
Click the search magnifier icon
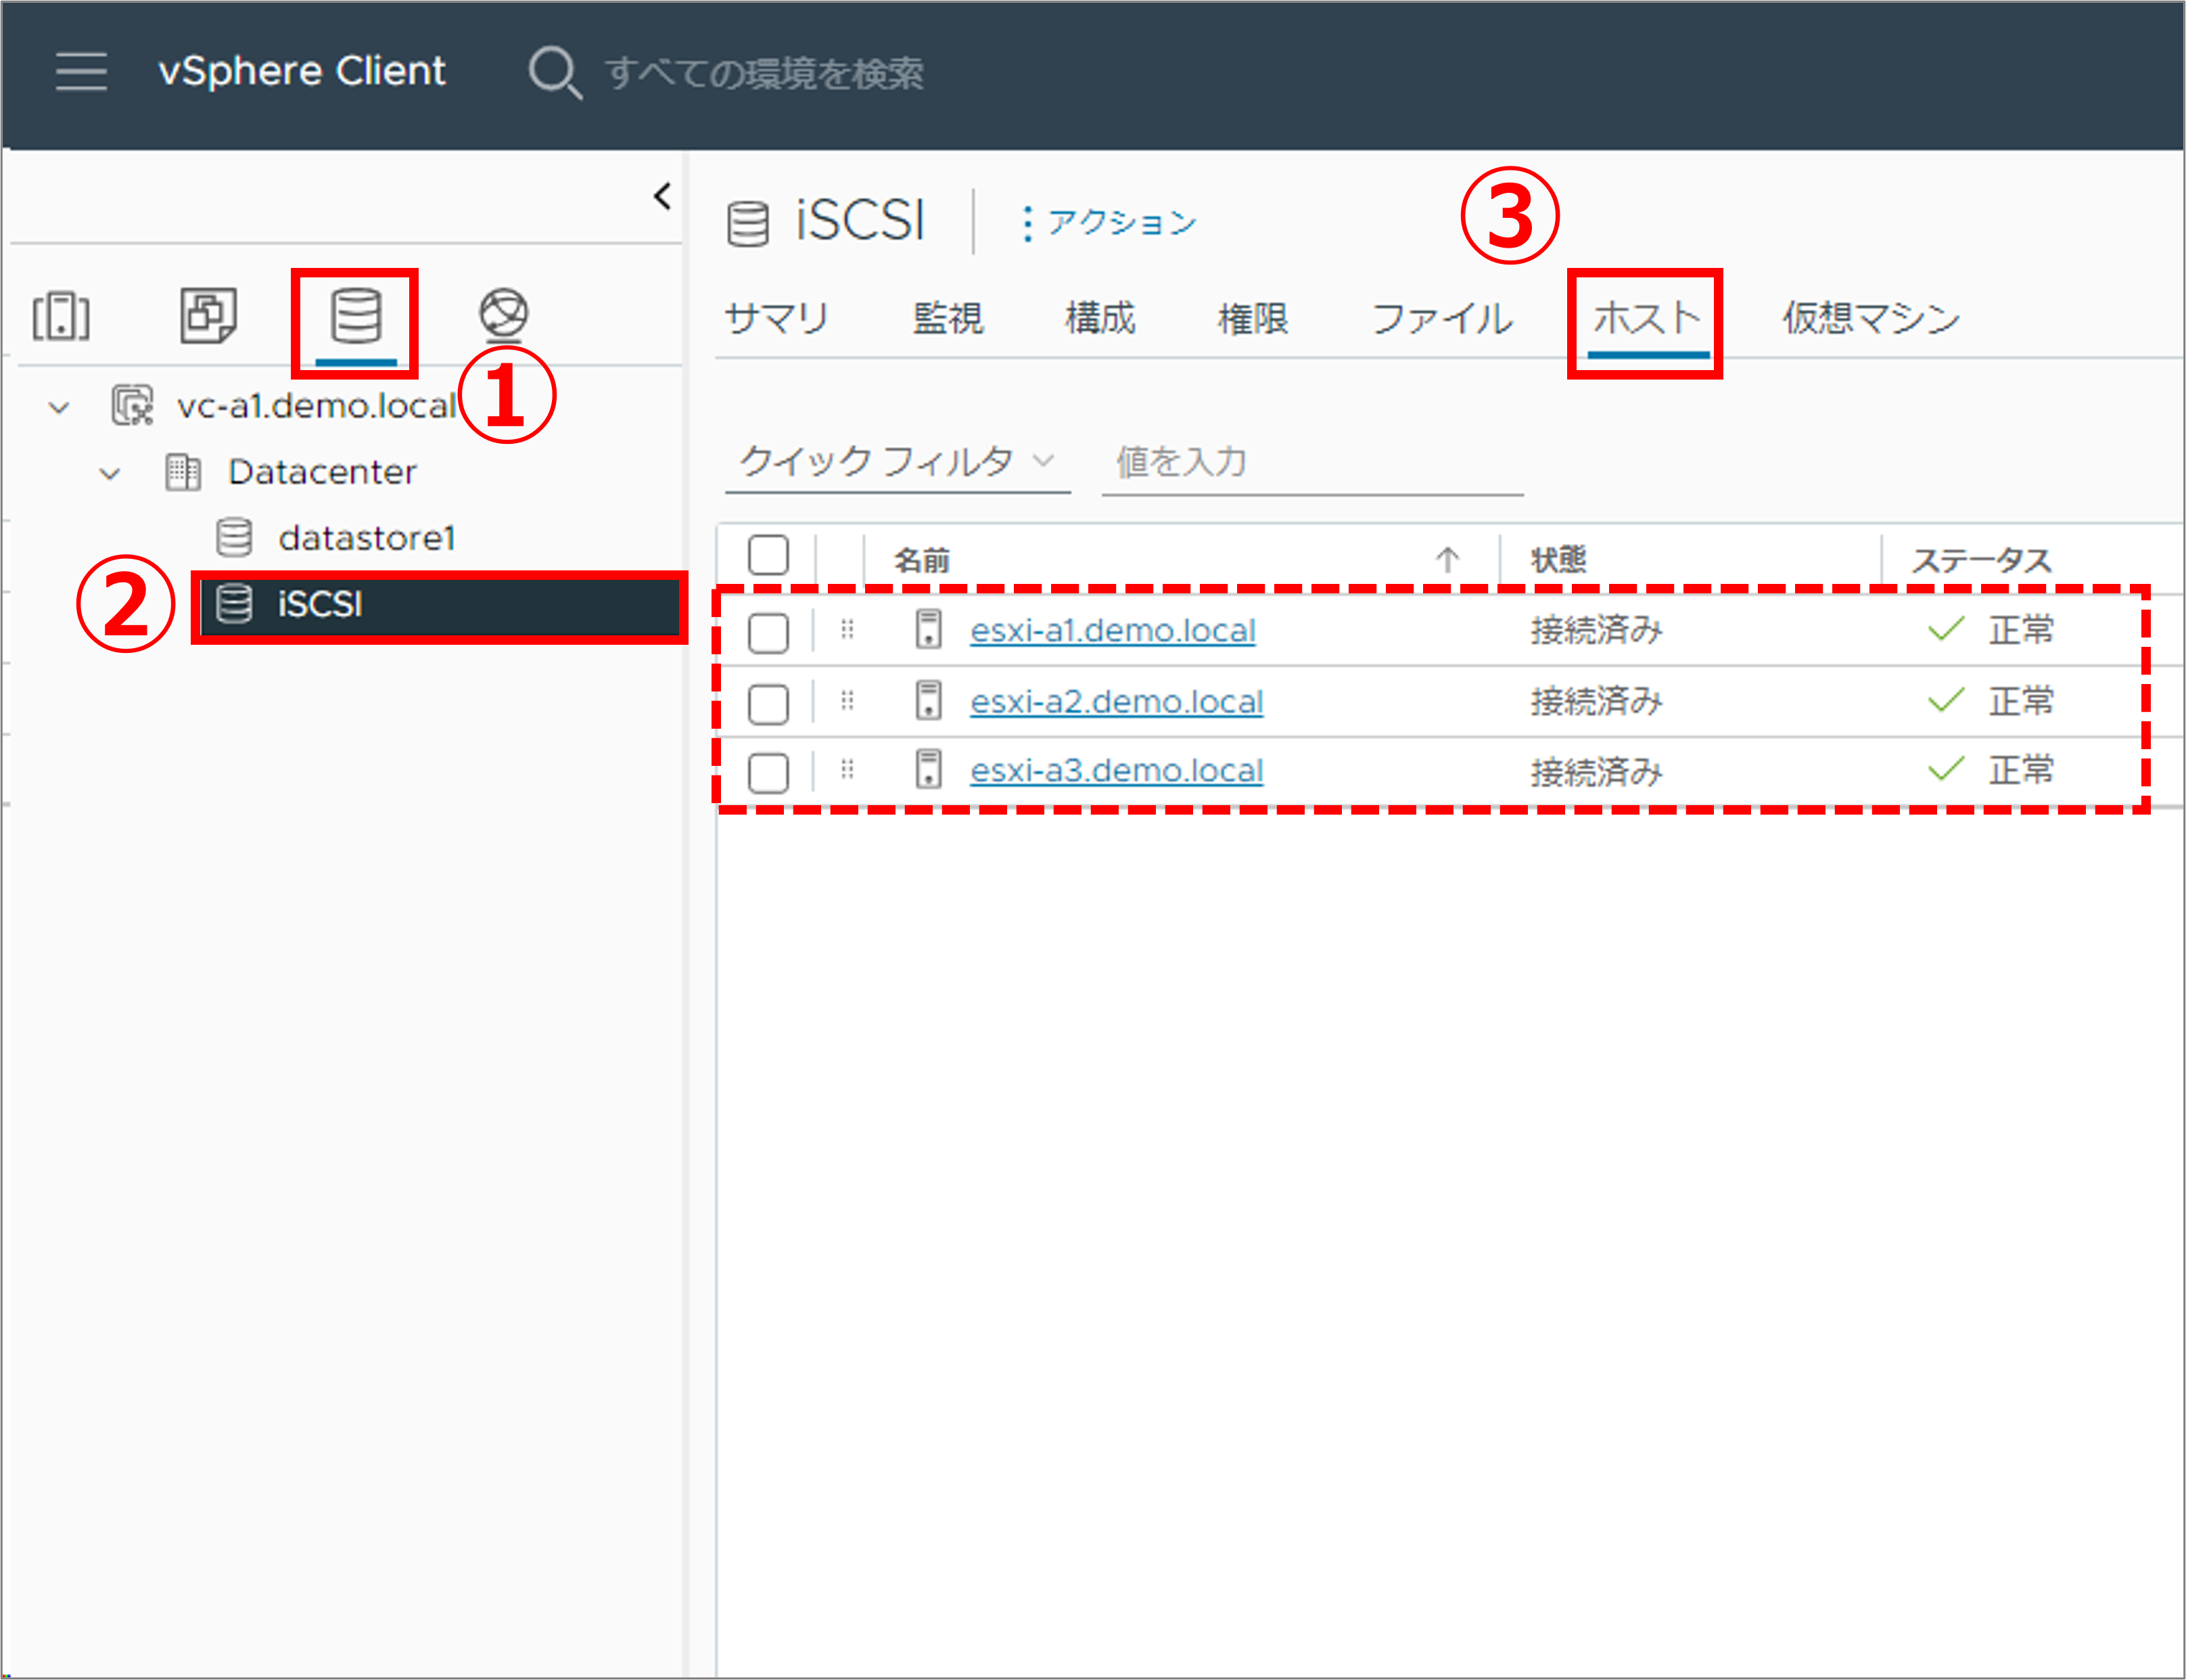[x=554, y=73]
